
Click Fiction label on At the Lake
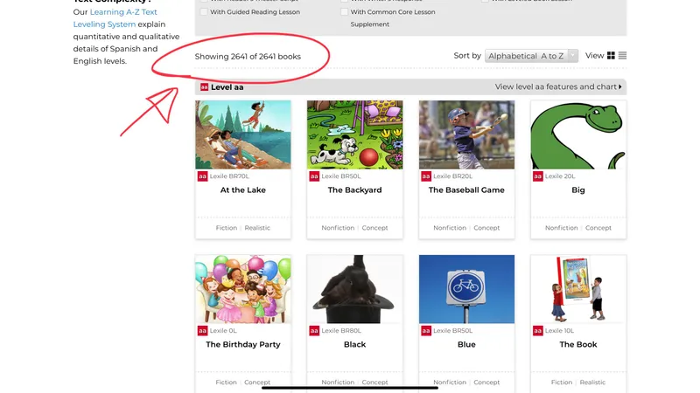pos(227,228)
